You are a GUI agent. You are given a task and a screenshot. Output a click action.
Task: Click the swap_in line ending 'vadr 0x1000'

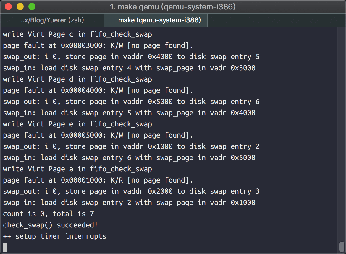coord(129,203)
